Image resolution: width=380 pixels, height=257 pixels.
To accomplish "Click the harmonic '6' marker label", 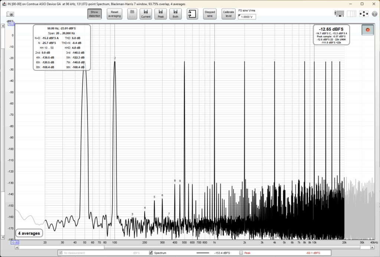I will click(x=163, y=195).
